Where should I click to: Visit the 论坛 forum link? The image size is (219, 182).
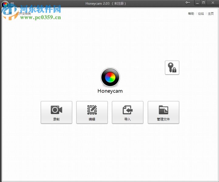pyautogui.click(x=201, y=14)
